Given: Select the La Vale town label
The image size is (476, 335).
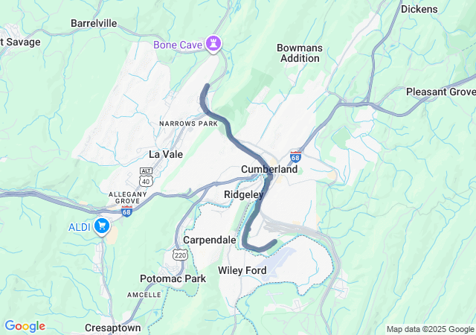Looking at the screenshot, I should point(166,154).
